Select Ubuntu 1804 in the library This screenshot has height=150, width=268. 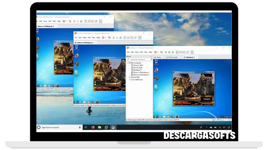click(x=138, y=65)
